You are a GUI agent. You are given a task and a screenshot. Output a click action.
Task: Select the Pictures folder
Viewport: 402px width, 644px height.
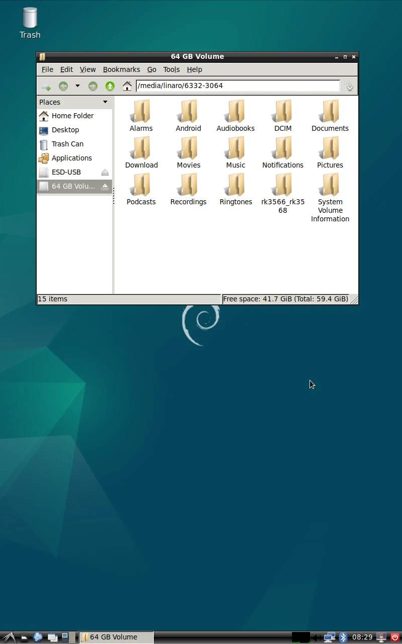[330, 152]
